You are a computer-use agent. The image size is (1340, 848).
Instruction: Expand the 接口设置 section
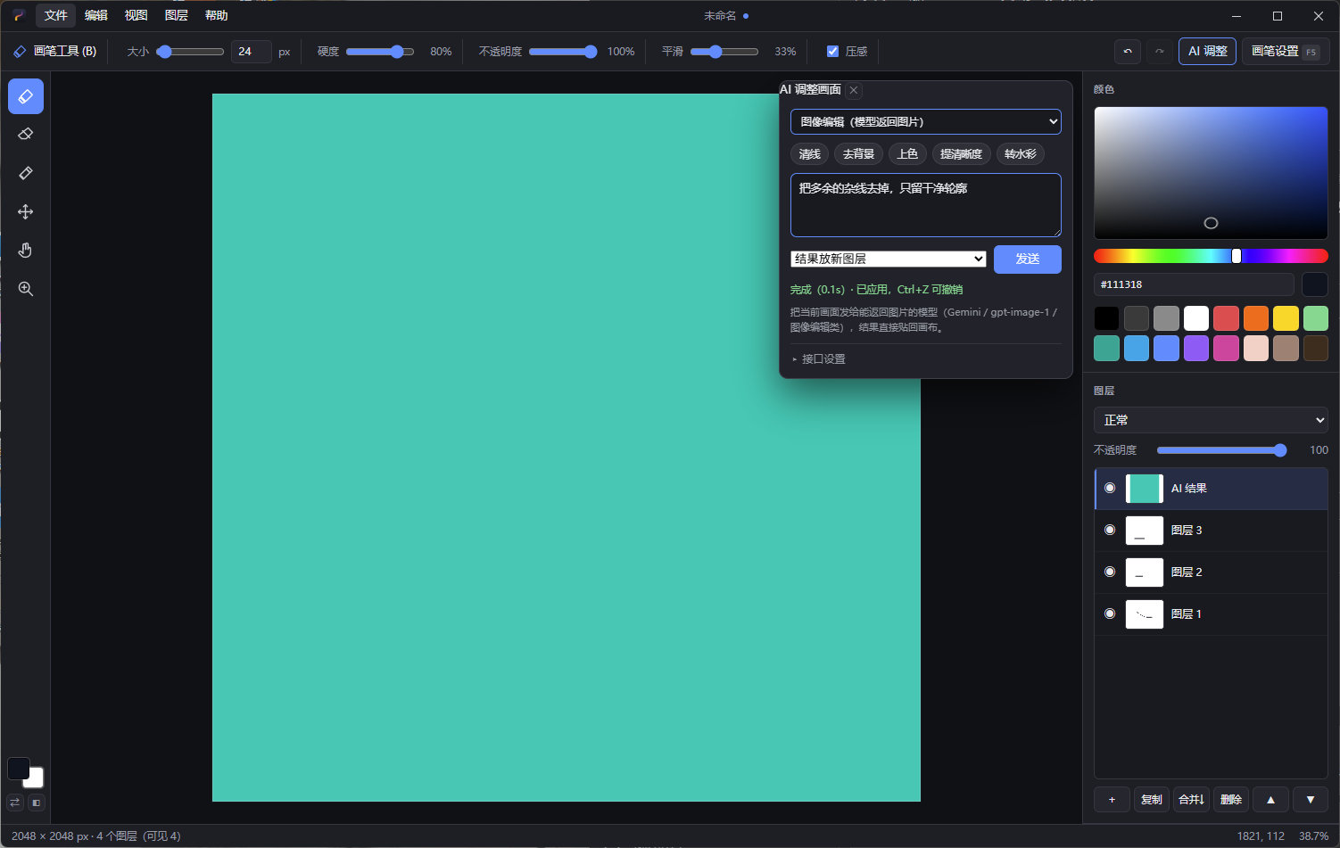coord(820,359)
